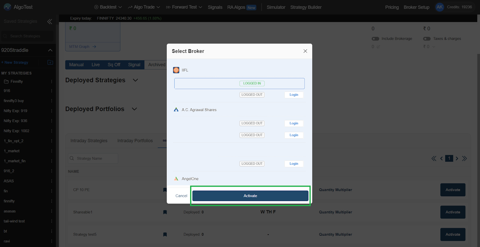
Task: Toggle Taxes & charges switch
Action: 427,39
